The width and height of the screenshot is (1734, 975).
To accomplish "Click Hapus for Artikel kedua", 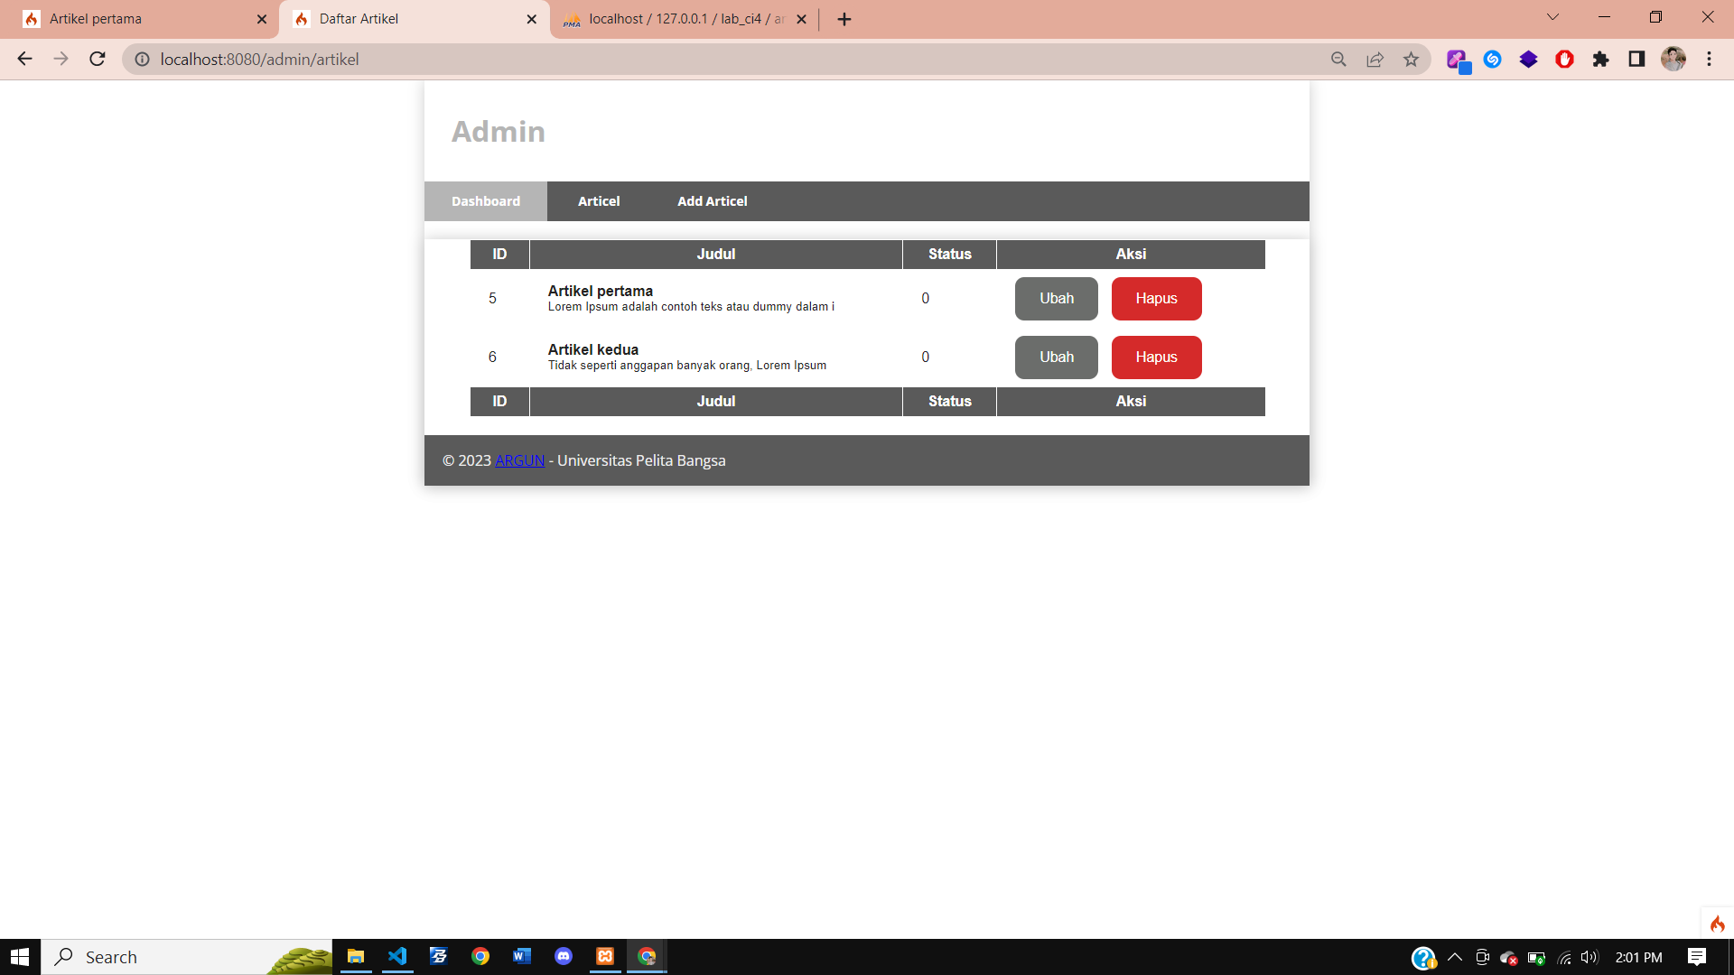I will click(x=1156, y=357).
